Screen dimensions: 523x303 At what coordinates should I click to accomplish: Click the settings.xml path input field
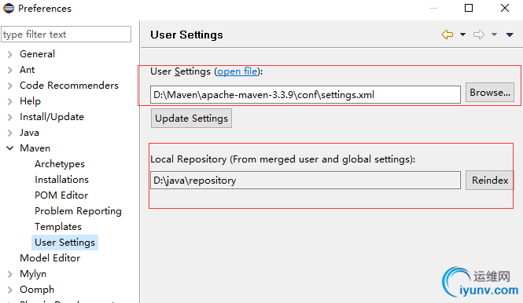pyautogui.click(x=305, y=94)
